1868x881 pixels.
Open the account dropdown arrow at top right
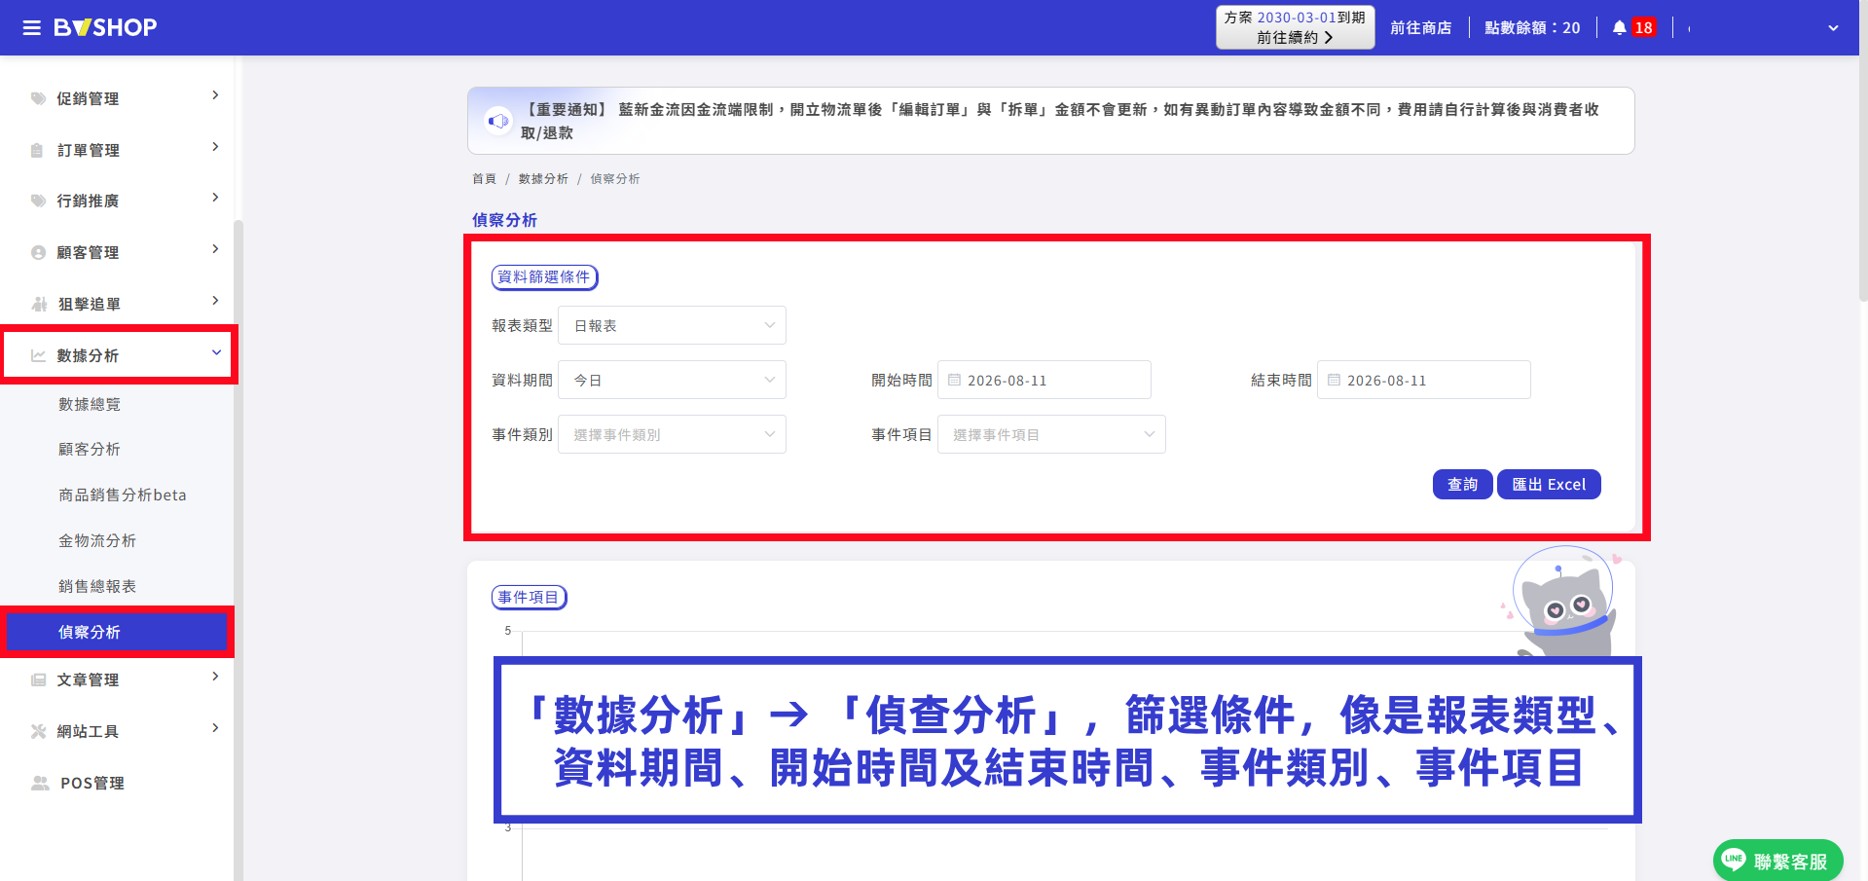1833,28
